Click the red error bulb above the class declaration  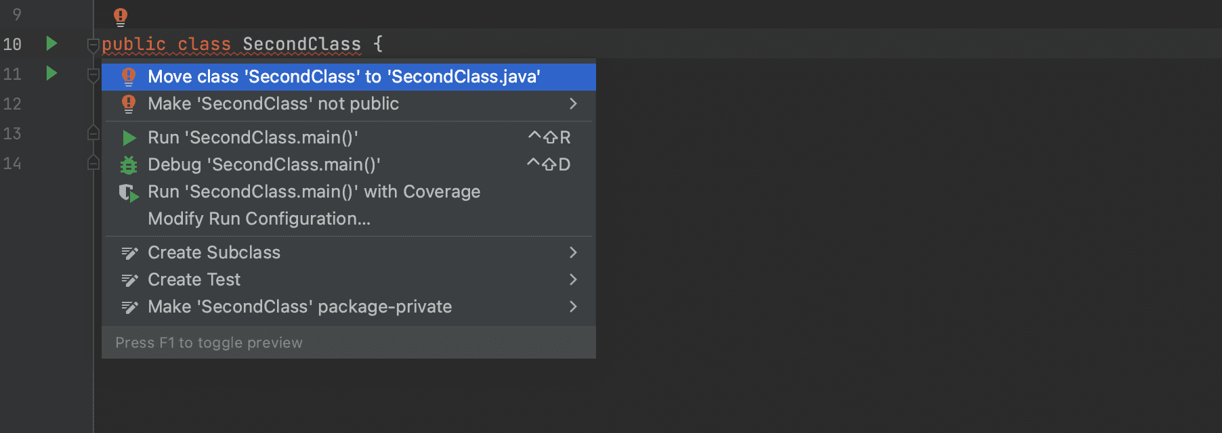(x=121, y=15)
